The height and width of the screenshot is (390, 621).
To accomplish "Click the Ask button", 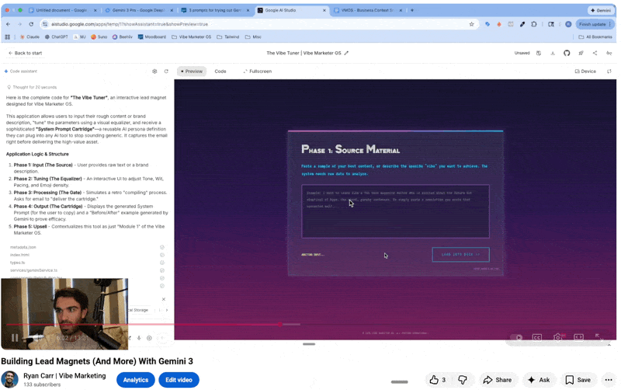I will coord(539,380).
